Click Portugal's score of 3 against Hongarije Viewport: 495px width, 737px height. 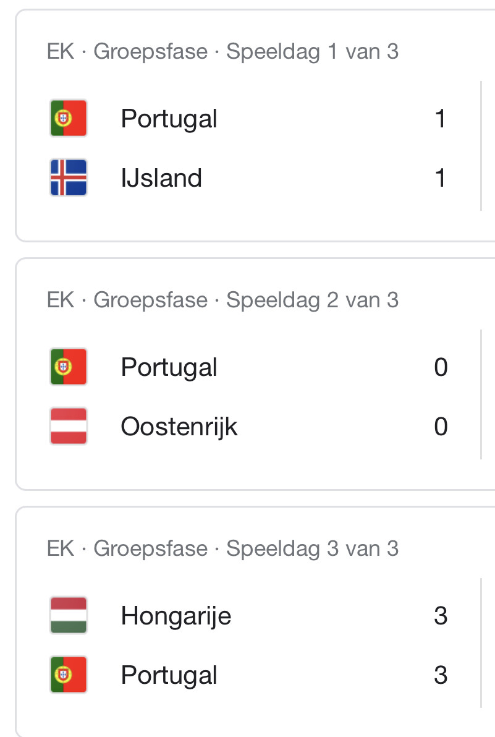click(441, 675)
